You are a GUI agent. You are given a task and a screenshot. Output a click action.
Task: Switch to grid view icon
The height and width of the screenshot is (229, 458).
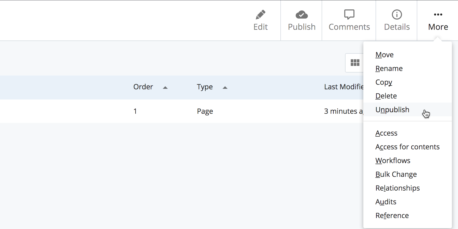[x=355, y=63]
